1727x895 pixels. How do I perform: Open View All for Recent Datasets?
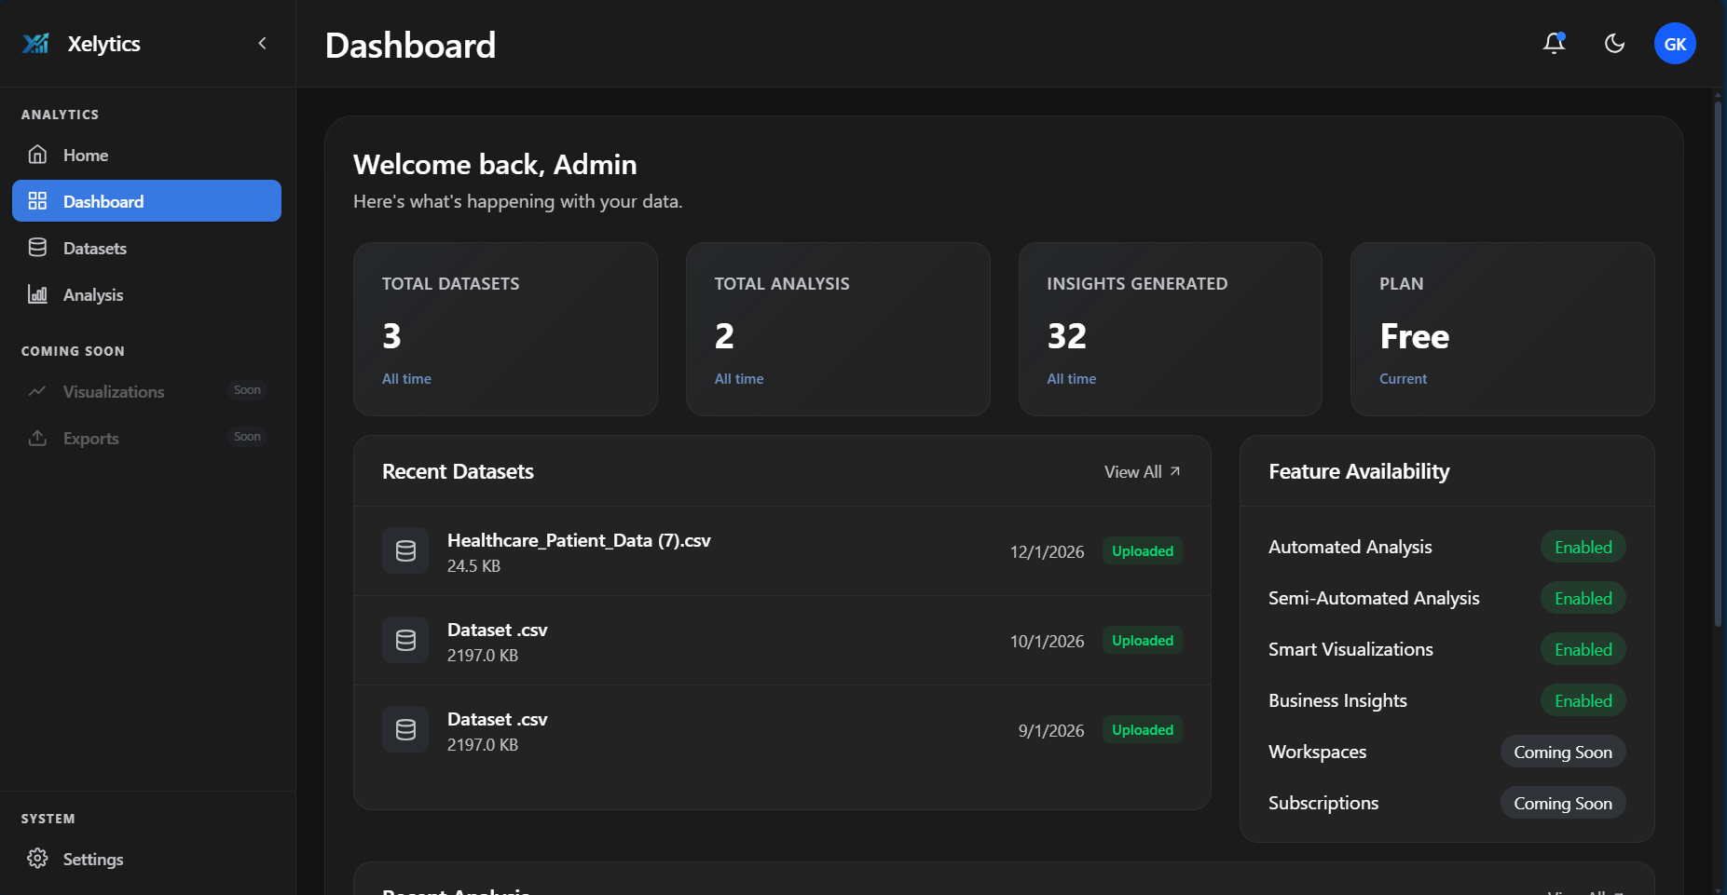[x=1141, y=471]
